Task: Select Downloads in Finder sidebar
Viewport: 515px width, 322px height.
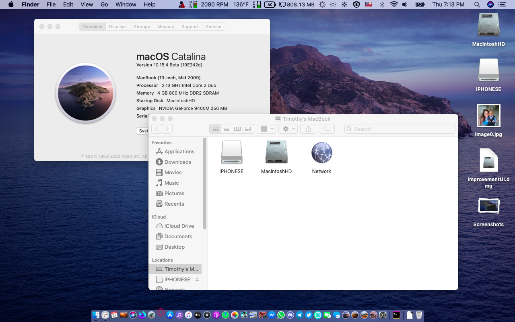Action: click(175, 162)
